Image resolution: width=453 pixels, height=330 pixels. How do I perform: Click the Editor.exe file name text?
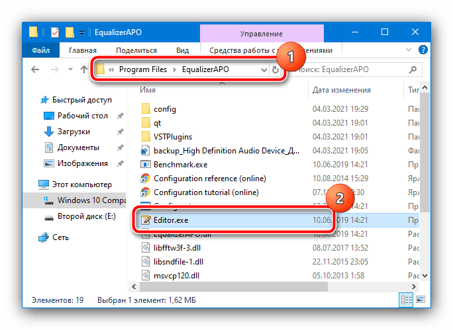coord(171,220)
